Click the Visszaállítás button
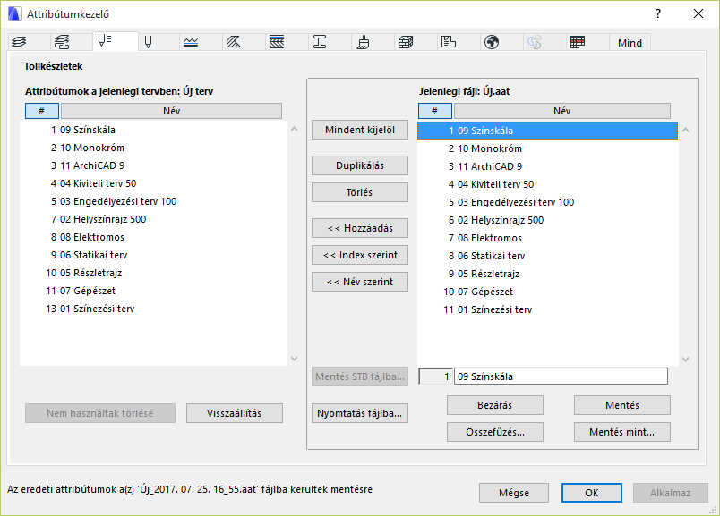 tap(235, 413)
